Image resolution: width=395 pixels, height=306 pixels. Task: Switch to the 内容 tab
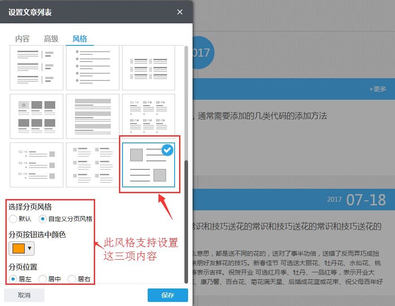point(22,39)
